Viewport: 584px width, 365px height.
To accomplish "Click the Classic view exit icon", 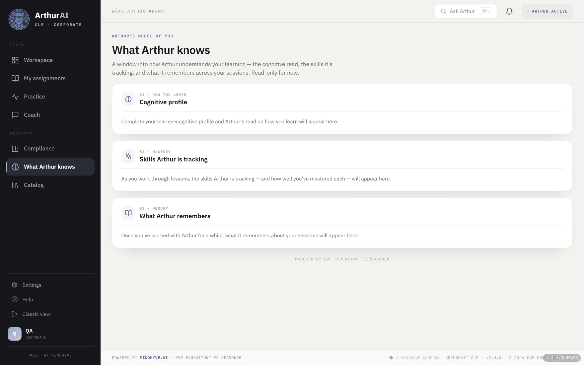I will [15, 314].
